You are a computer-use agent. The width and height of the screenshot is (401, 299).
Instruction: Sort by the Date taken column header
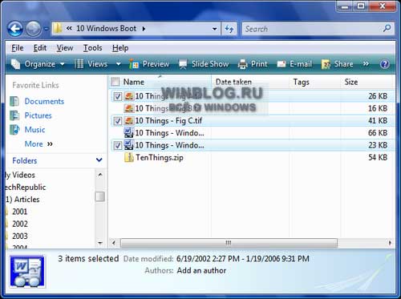(x=233, y=82)
